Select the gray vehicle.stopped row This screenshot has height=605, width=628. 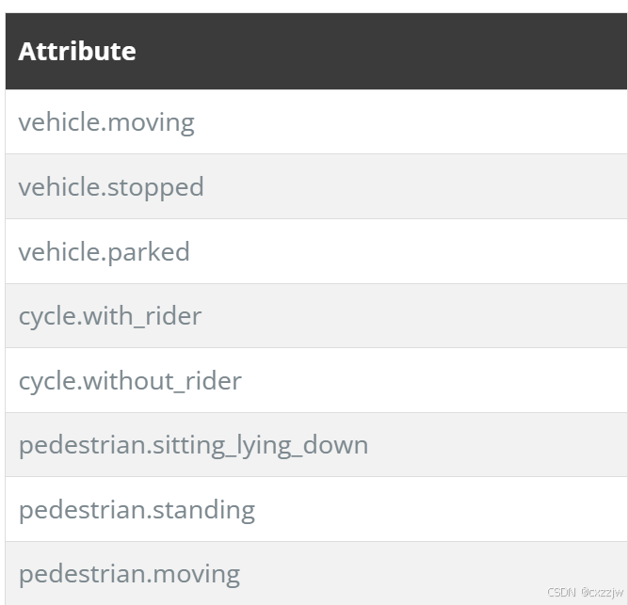coord(316,186)
